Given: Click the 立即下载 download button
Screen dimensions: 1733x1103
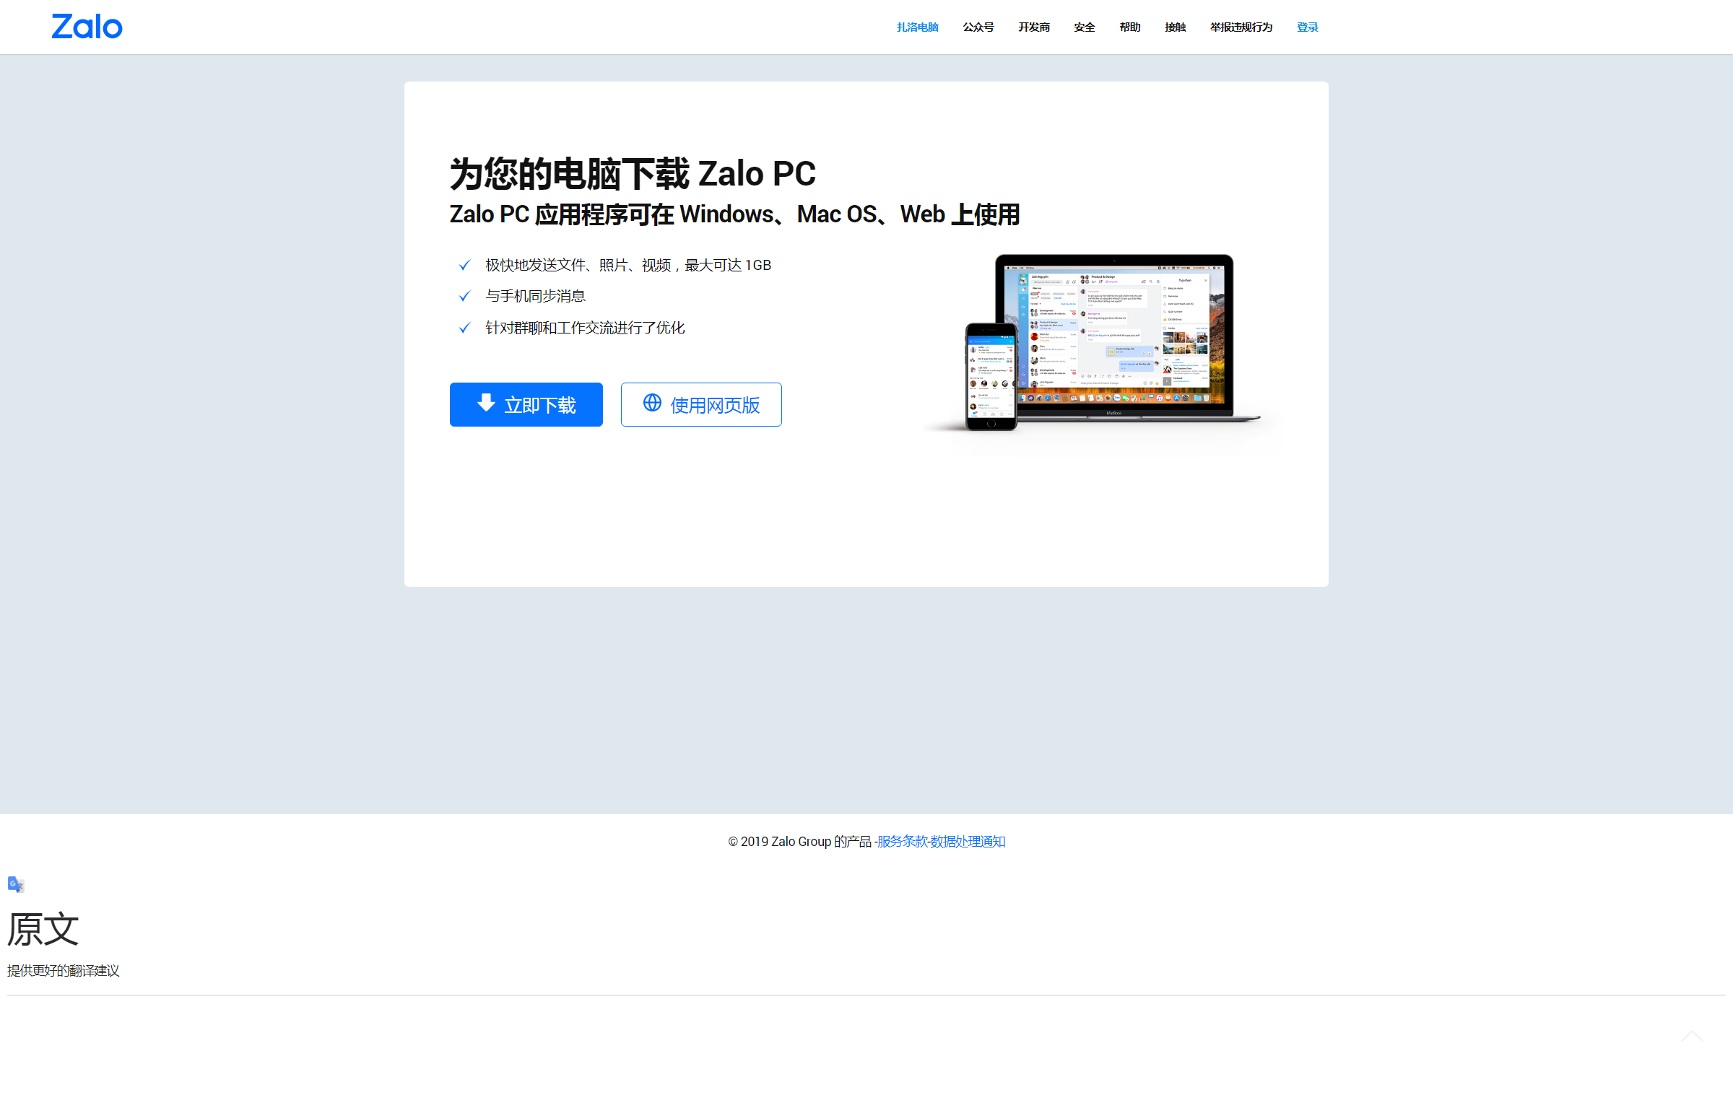Looking at the screenshot, I should coord(526,404).
